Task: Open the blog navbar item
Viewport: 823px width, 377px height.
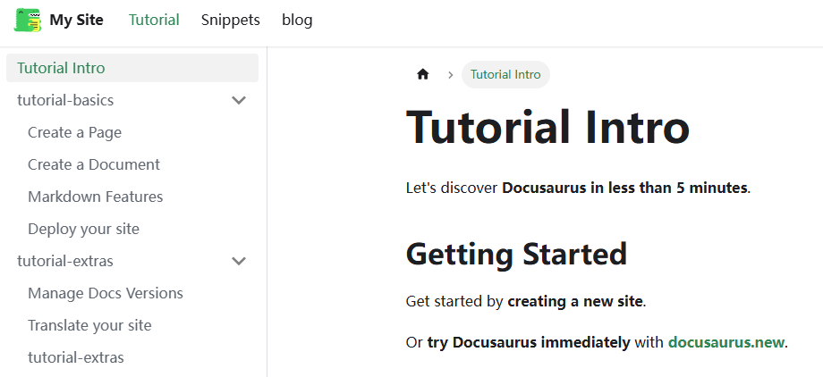Action: [297, 20]
